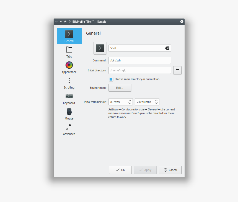
Task: Apply the profile changes
Action: 145,170
